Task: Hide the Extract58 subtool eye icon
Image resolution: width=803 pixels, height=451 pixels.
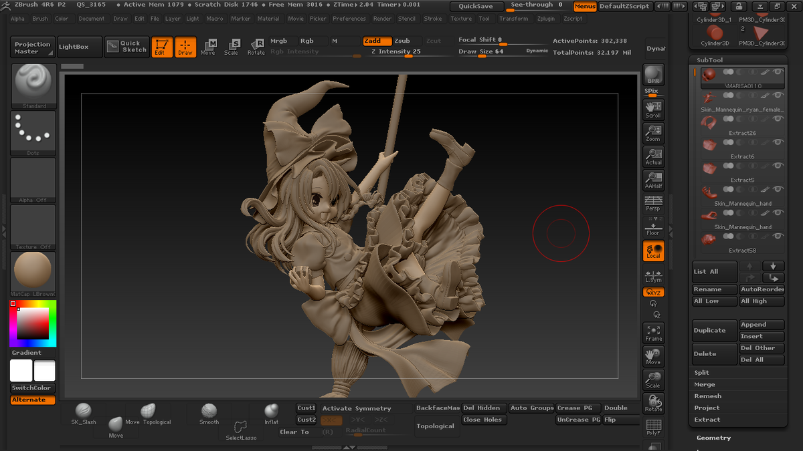Action: pyautogui.click(x=778, y=237)
